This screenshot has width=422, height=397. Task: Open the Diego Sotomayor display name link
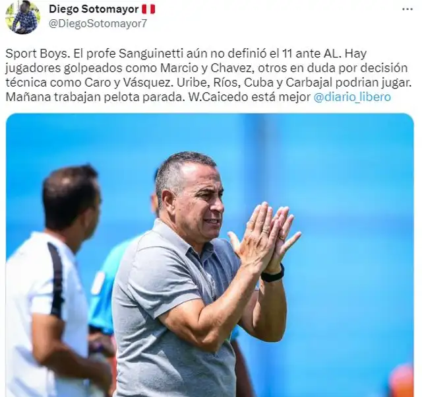pos(94,9)
